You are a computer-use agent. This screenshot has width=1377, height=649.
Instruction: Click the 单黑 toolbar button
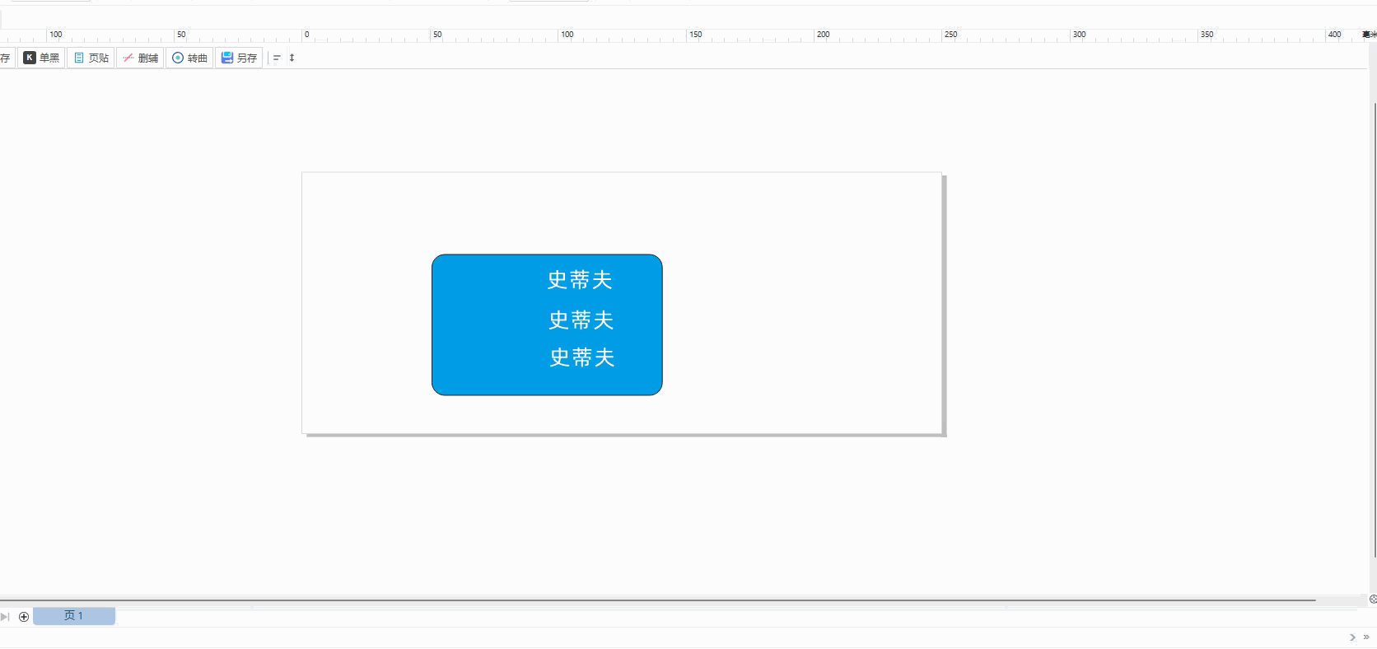(x=41, y=58)
